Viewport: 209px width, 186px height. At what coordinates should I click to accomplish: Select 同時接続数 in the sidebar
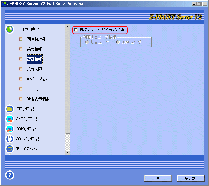tap(36, 39)
